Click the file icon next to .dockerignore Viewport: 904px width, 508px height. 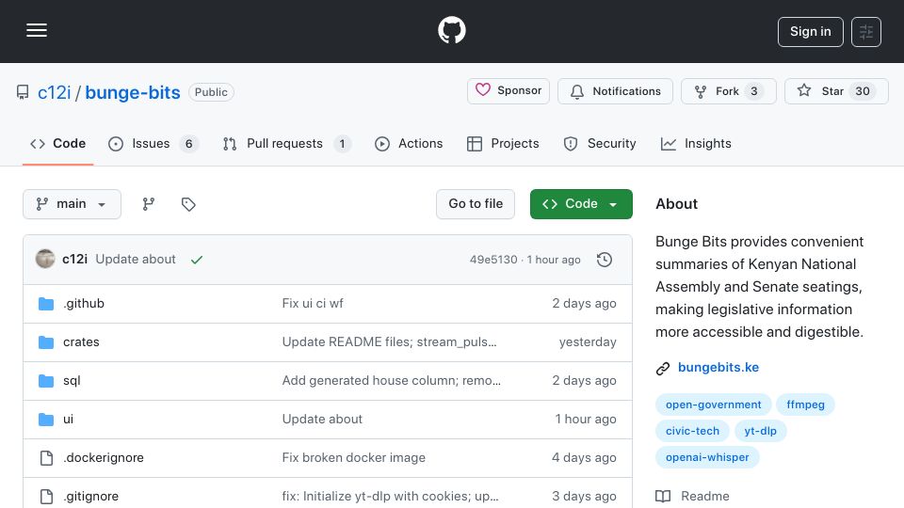coord(46,458)
